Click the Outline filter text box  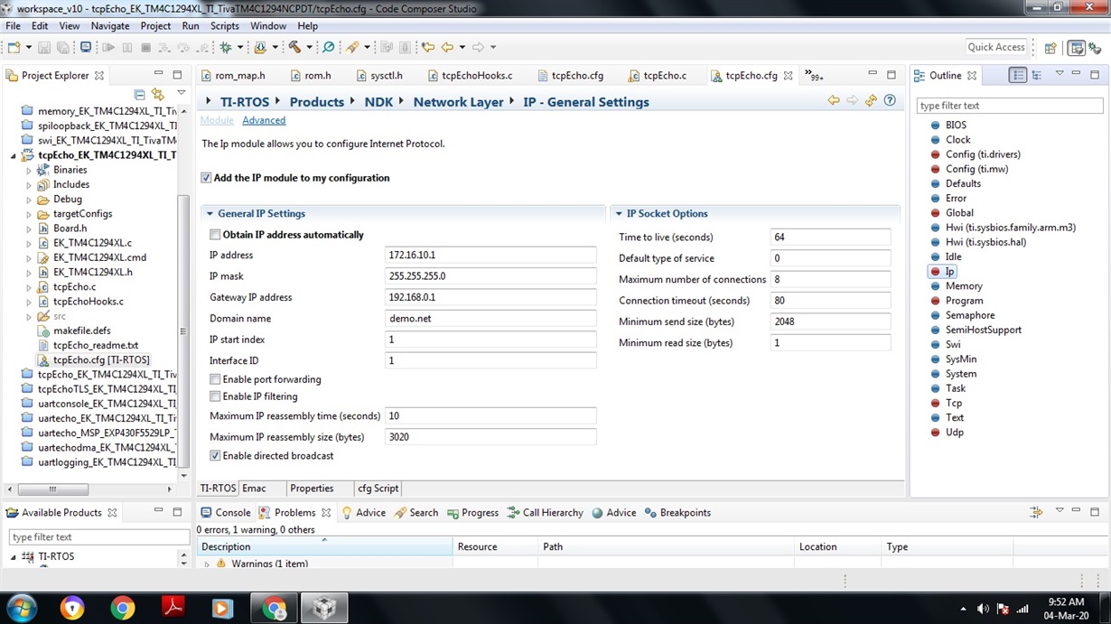[x=1009, y=106]
